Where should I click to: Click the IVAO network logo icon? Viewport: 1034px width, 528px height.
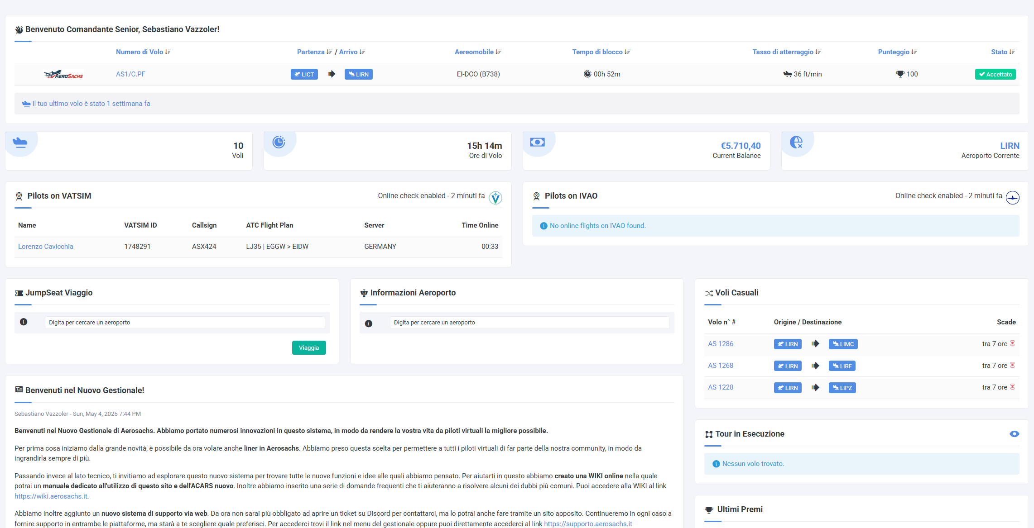pos(1012,198)
